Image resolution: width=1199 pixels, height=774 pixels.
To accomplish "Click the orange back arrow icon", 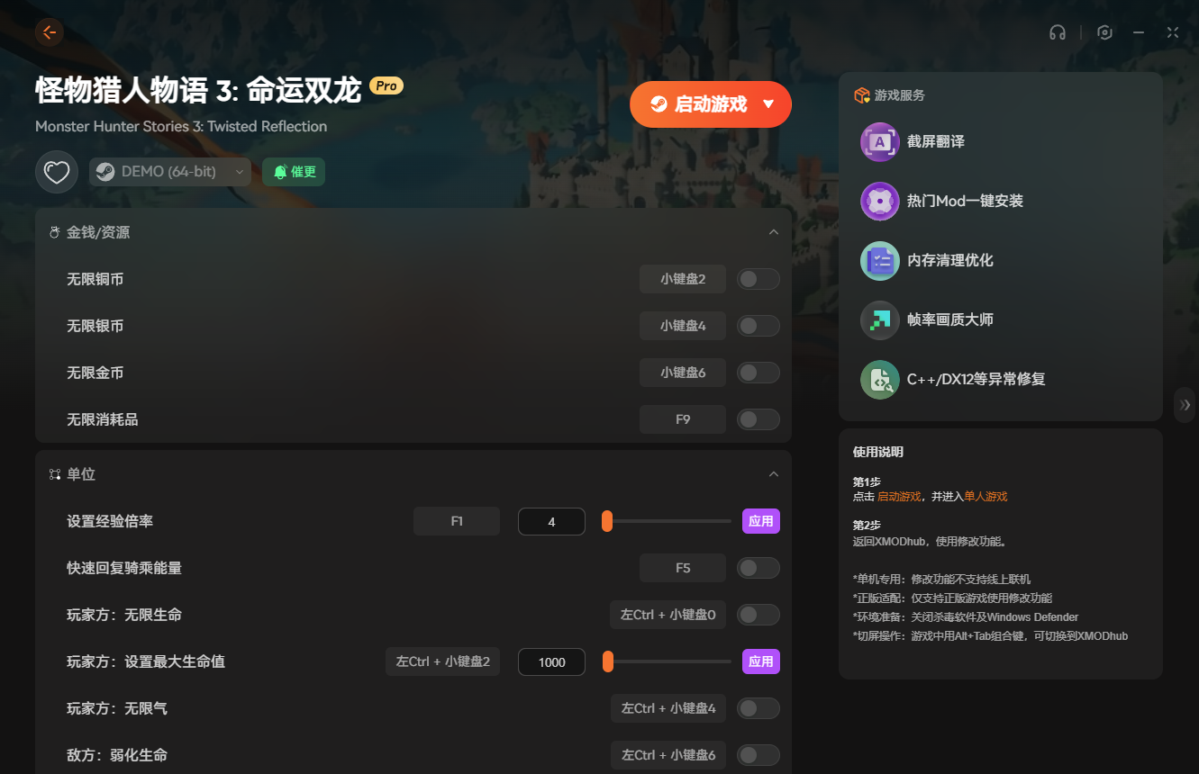I will (49, 32).
